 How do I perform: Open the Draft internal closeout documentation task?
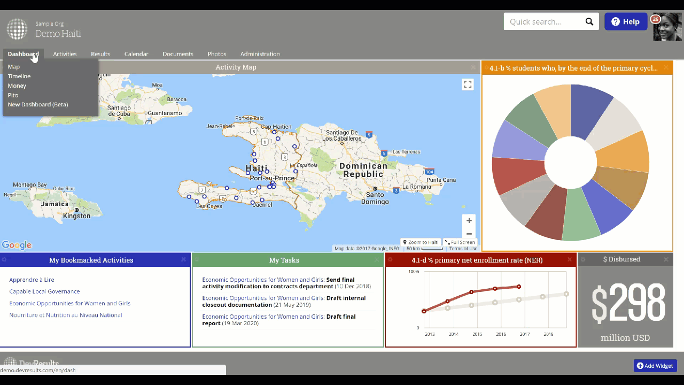(x=284, y=302)
